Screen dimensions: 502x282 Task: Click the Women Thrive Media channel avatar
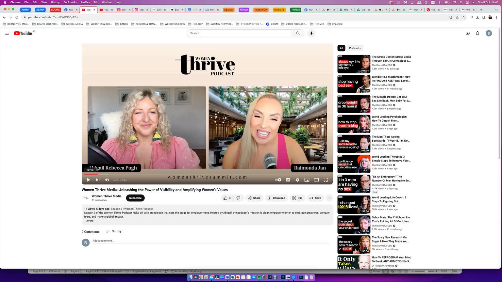(86, 198)
